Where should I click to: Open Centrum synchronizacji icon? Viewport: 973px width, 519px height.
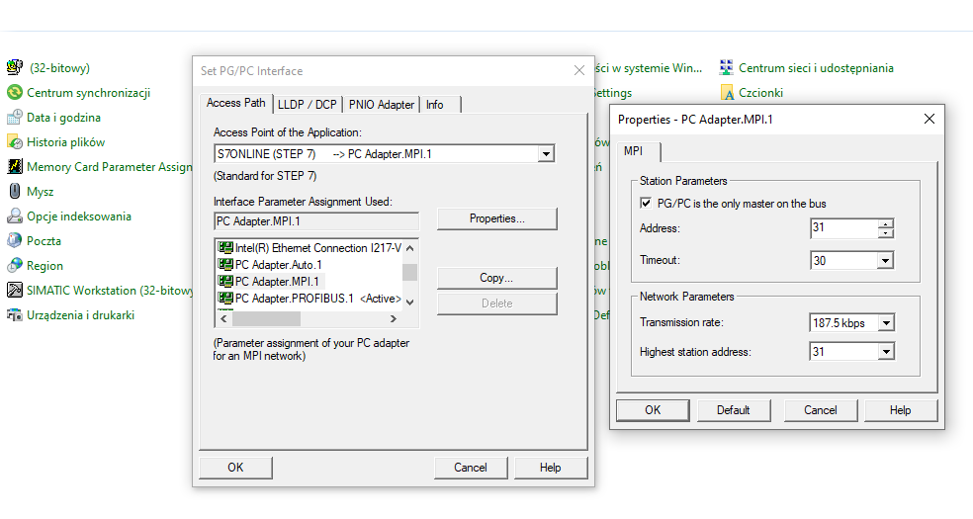(14, 92)
